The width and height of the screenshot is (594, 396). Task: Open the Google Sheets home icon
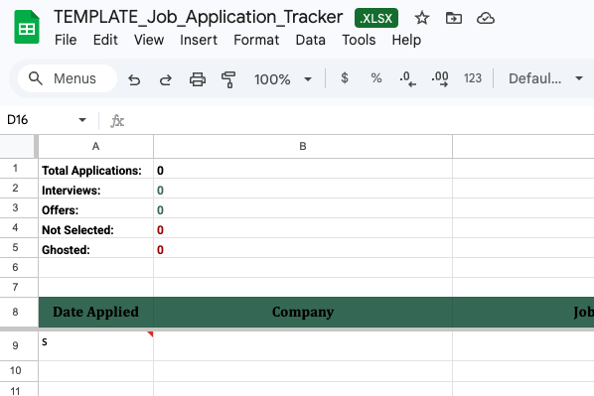point(27,27)
